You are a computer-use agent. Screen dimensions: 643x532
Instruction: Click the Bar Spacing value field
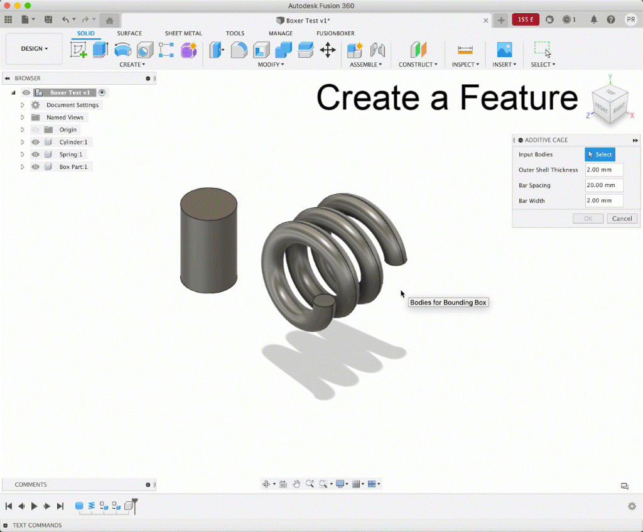coord(603,185)
